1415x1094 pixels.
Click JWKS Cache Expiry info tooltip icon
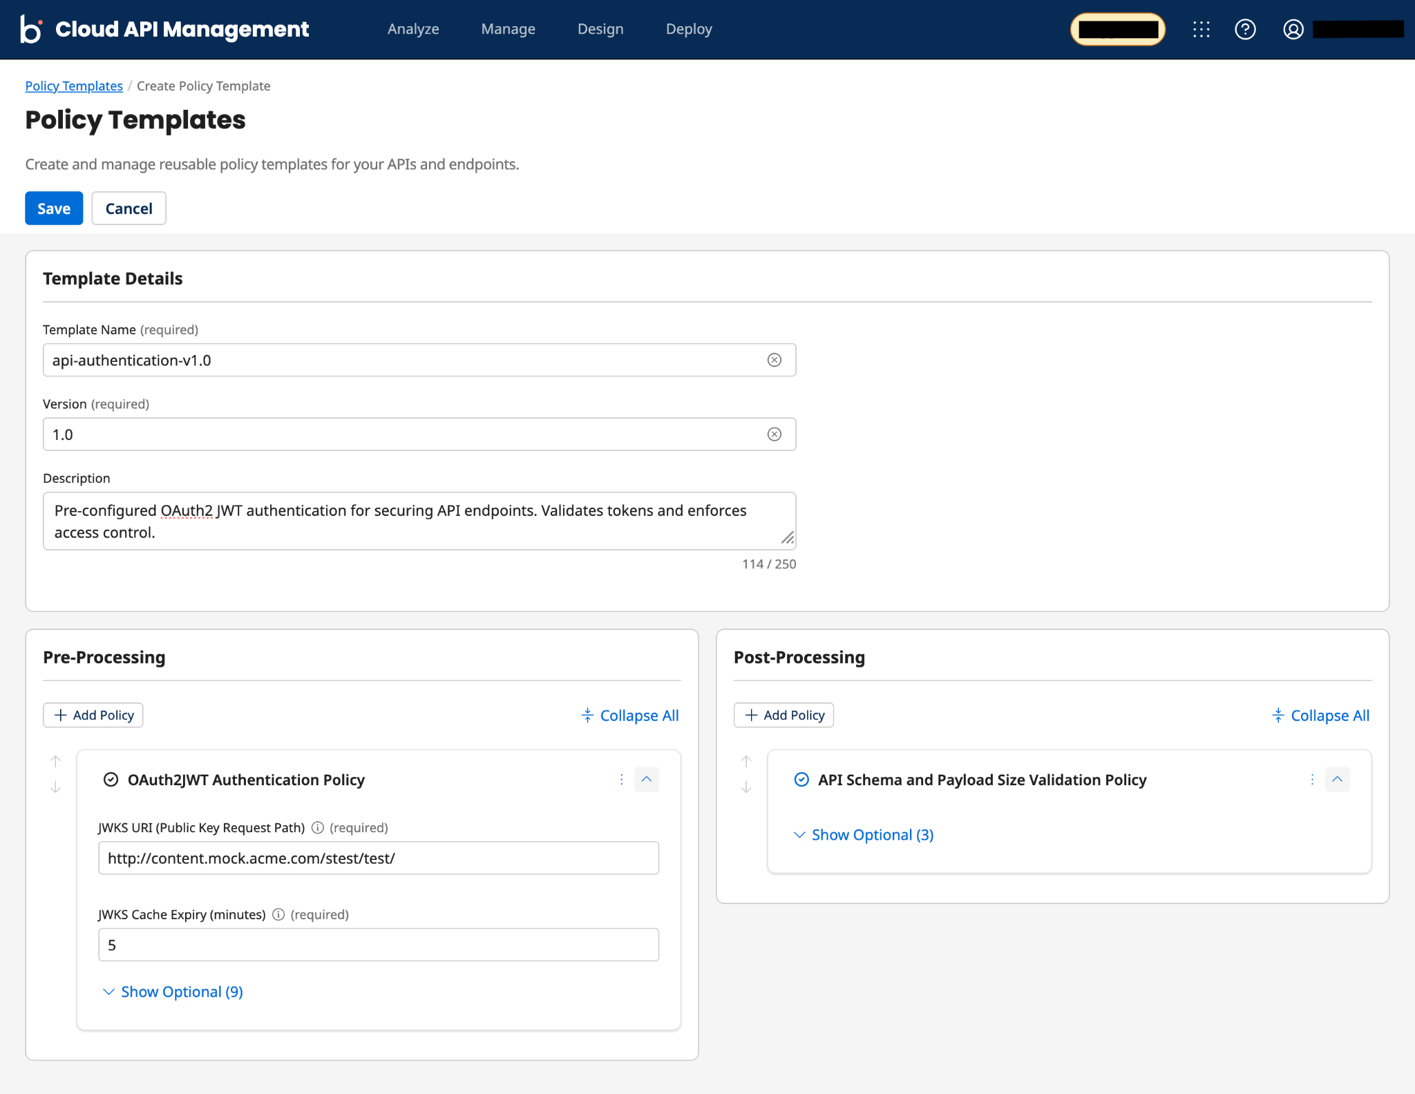click(x=278, y=914)
